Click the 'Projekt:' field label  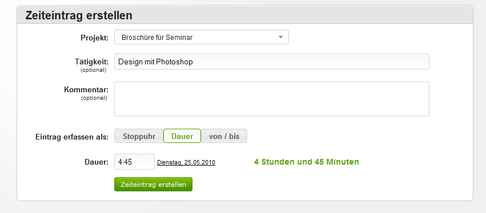click(x=95, y=38)
